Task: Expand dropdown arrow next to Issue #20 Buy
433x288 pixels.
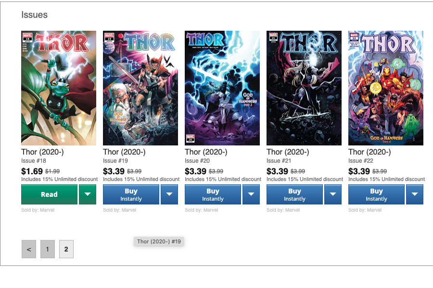Action: pyautogui.click(x=251, y=194)
